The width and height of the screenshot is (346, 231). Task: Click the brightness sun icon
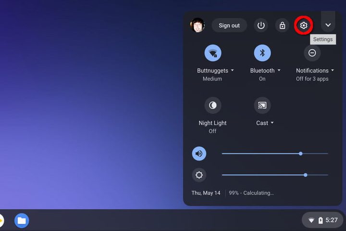point(199,175)
